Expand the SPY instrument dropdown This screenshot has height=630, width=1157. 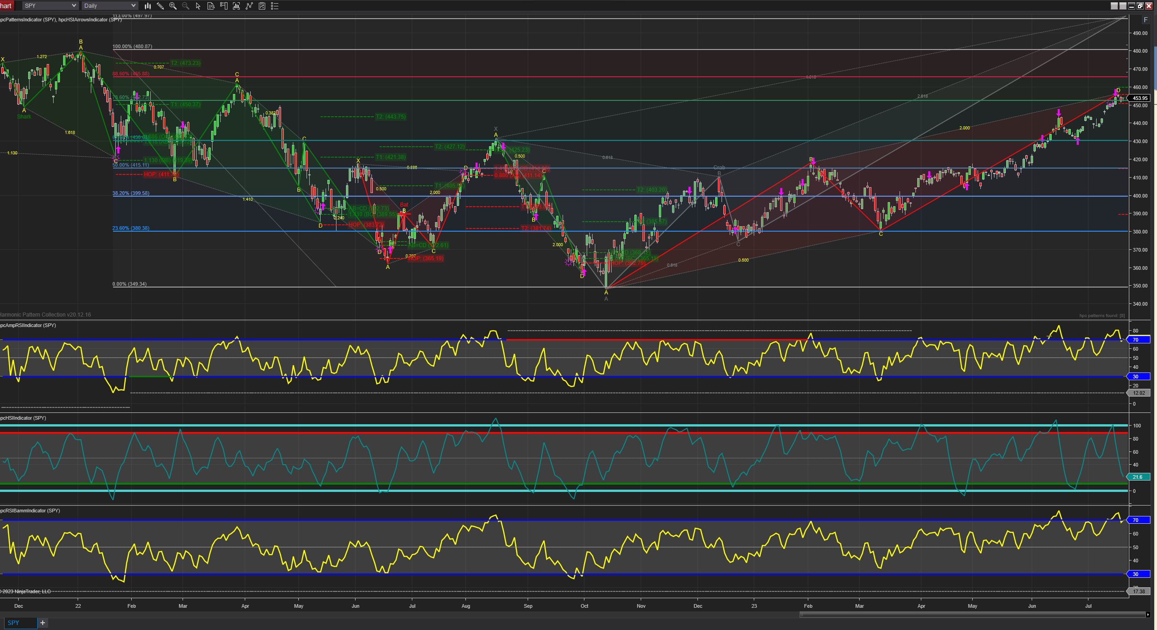pyautogui.click(x=74, y=6)
